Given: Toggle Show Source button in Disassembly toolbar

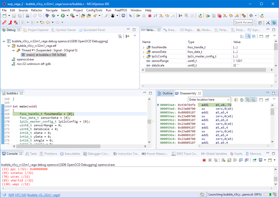Looking at the screenshot, I should tap(254, 100).
